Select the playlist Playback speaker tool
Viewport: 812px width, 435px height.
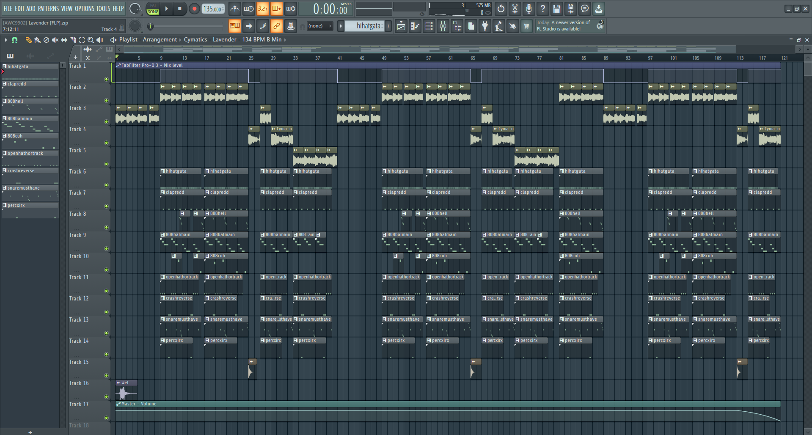[x=100, y=40]
